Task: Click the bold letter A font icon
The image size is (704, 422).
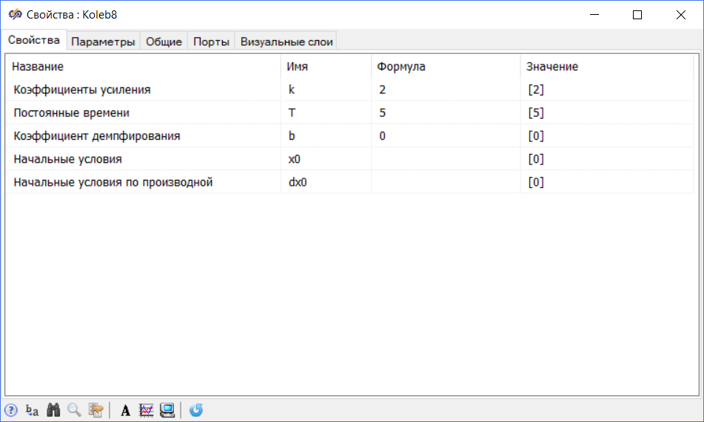Action: pyautogui.click(x=125, y=409)
